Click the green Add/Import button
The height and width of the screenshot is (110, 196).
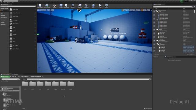(x=5, y=77)
